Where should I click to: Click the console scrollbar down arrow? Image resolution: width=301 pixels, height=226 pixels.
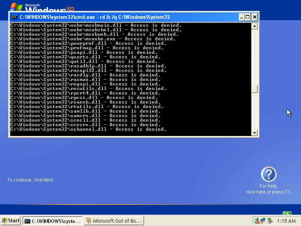[254, 133]
